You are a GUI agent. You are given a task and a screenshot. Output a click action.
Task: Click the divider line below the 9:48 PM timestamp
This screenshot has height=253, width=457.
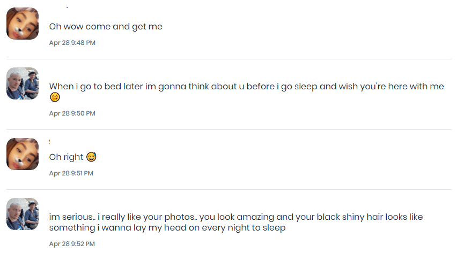click(228, 59)
